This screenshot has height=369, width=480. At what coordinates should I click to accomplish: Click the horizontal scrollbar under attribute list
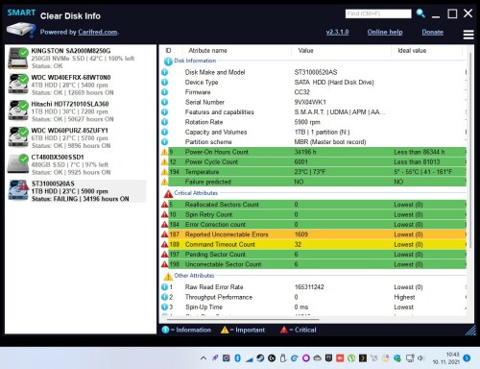[243, 319]
